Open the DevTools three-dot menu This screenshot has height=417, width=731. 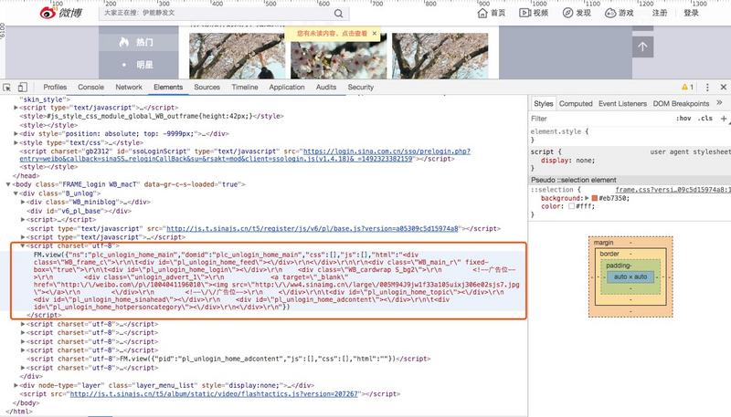[707, 87]
